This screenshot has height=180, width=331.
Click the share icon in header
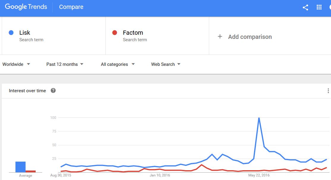[x=305, y=7]
